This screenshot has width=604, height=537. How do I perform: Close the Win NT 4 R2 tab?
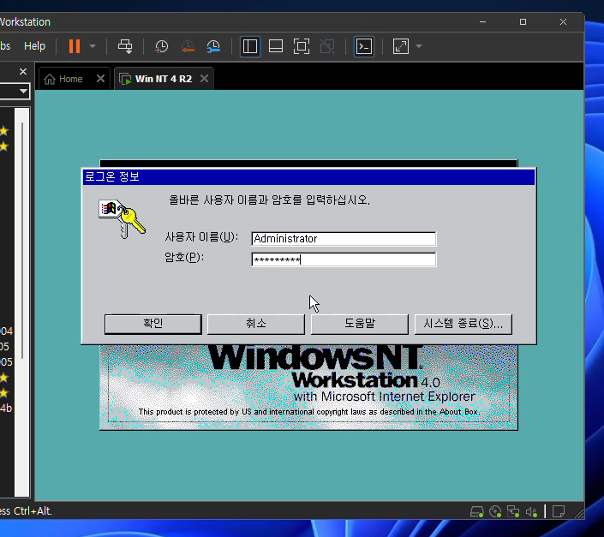pyautogui.click(x=205, y=79)
